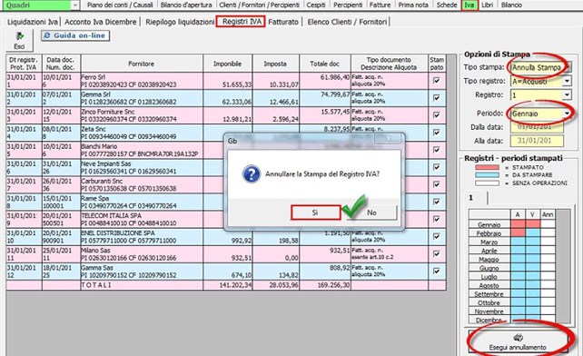Screen dimensions: 583x356
Task: Switch to Bilancio d'apertura tab
Action: pos(186,5)
